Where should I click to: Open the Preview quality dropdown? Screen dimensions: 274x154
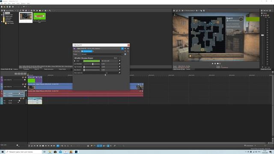(190, 11)
